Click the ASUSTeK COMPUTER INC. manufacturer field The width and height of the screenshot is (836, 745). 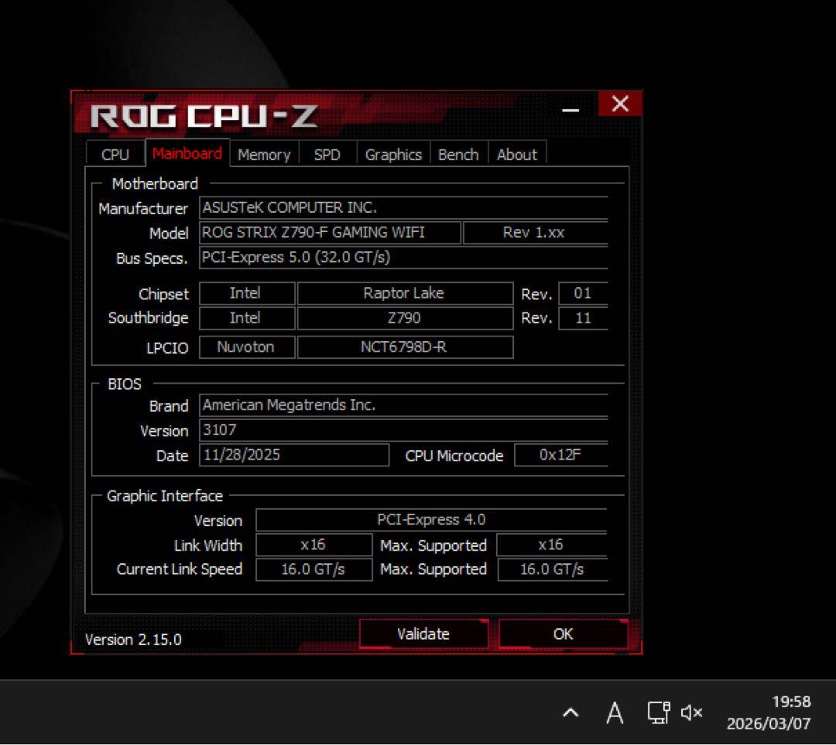[x=403, y=208]
